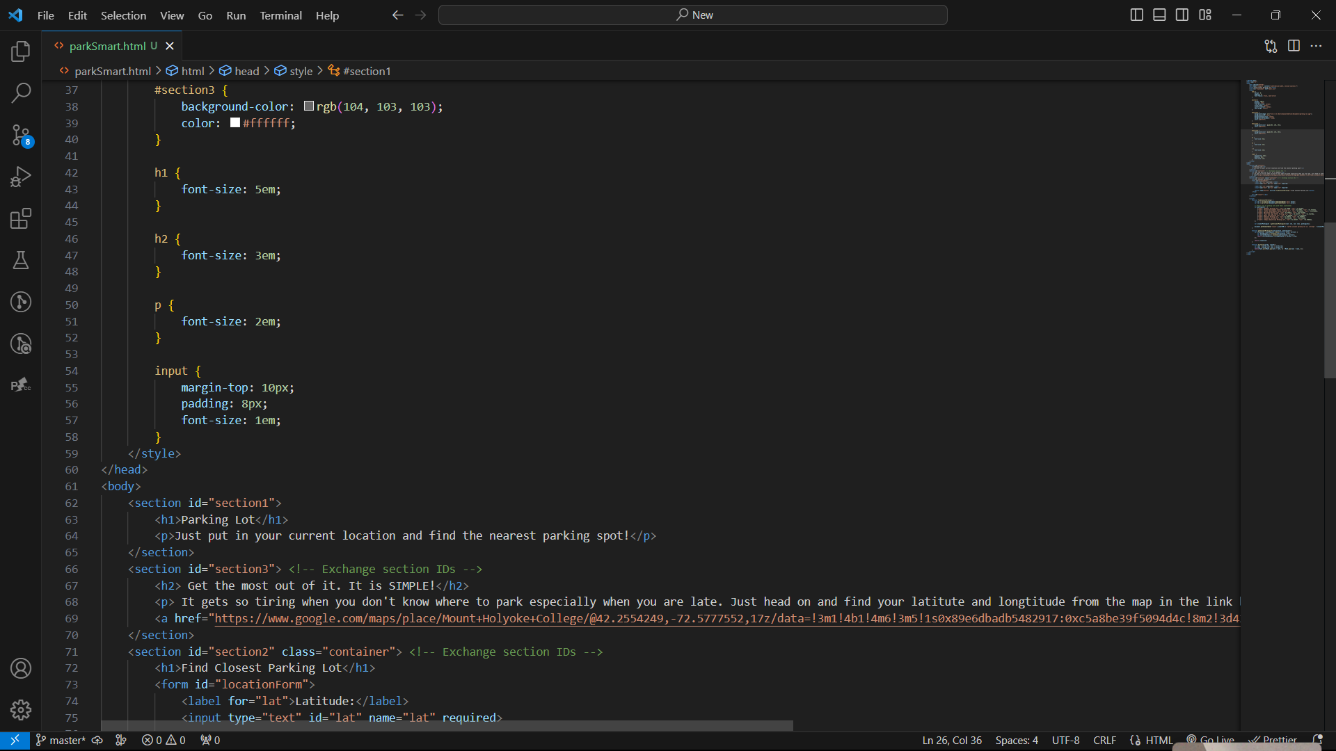Open the Run and Debug view

(x=21, y=177)
